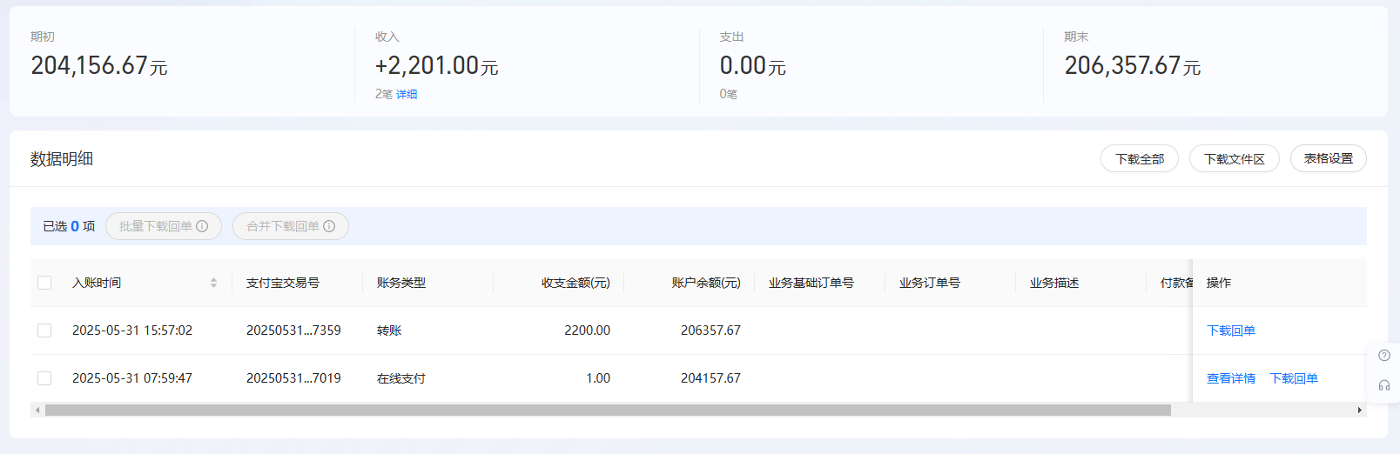Click the horizontal scrollbar thumb

point(608,411)
